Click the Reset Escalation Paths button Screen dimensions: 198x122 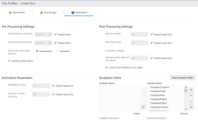click(x=182, y=78)
